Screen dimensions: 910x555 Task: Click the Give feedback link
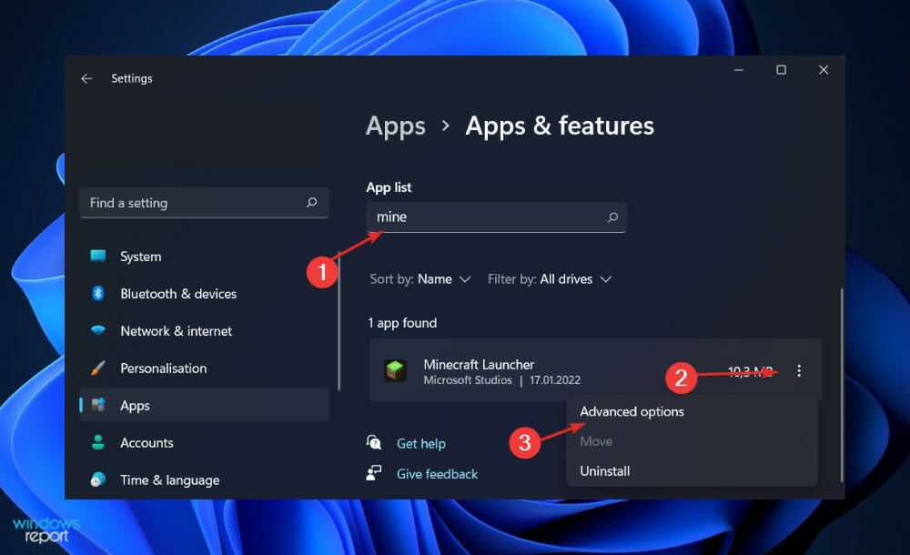[x=437, y=474]
